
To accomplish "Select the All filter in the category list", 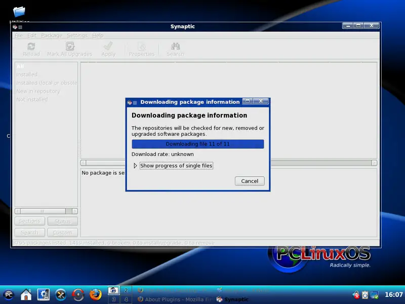I will [x=46, y=66].
